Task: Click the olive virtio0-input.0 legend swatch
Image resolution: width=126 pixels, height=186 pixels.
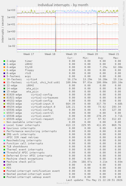Action: (x=4, y=104)
